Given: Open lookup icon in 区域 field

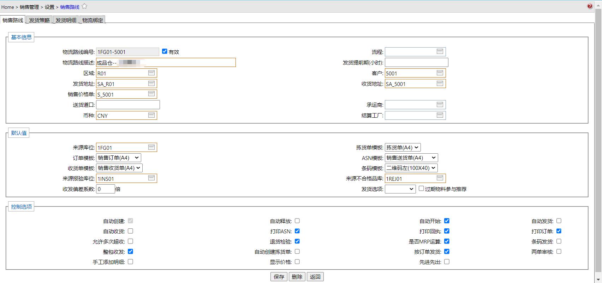Looking at the screenshot, I should point(151,73).
